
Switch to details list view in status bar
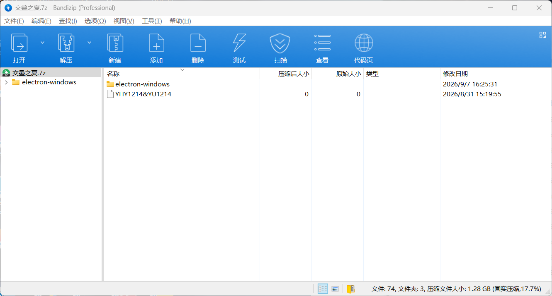click(323, 289)
